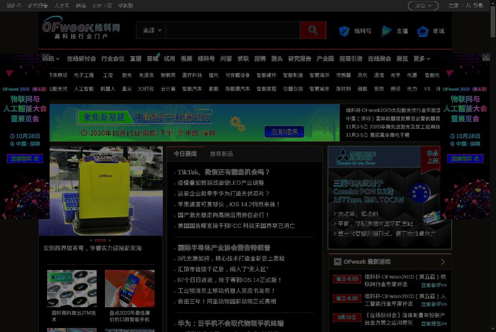Open article 疫情叠加贸易战迫使LED产业调整

[x=221, y=183]
